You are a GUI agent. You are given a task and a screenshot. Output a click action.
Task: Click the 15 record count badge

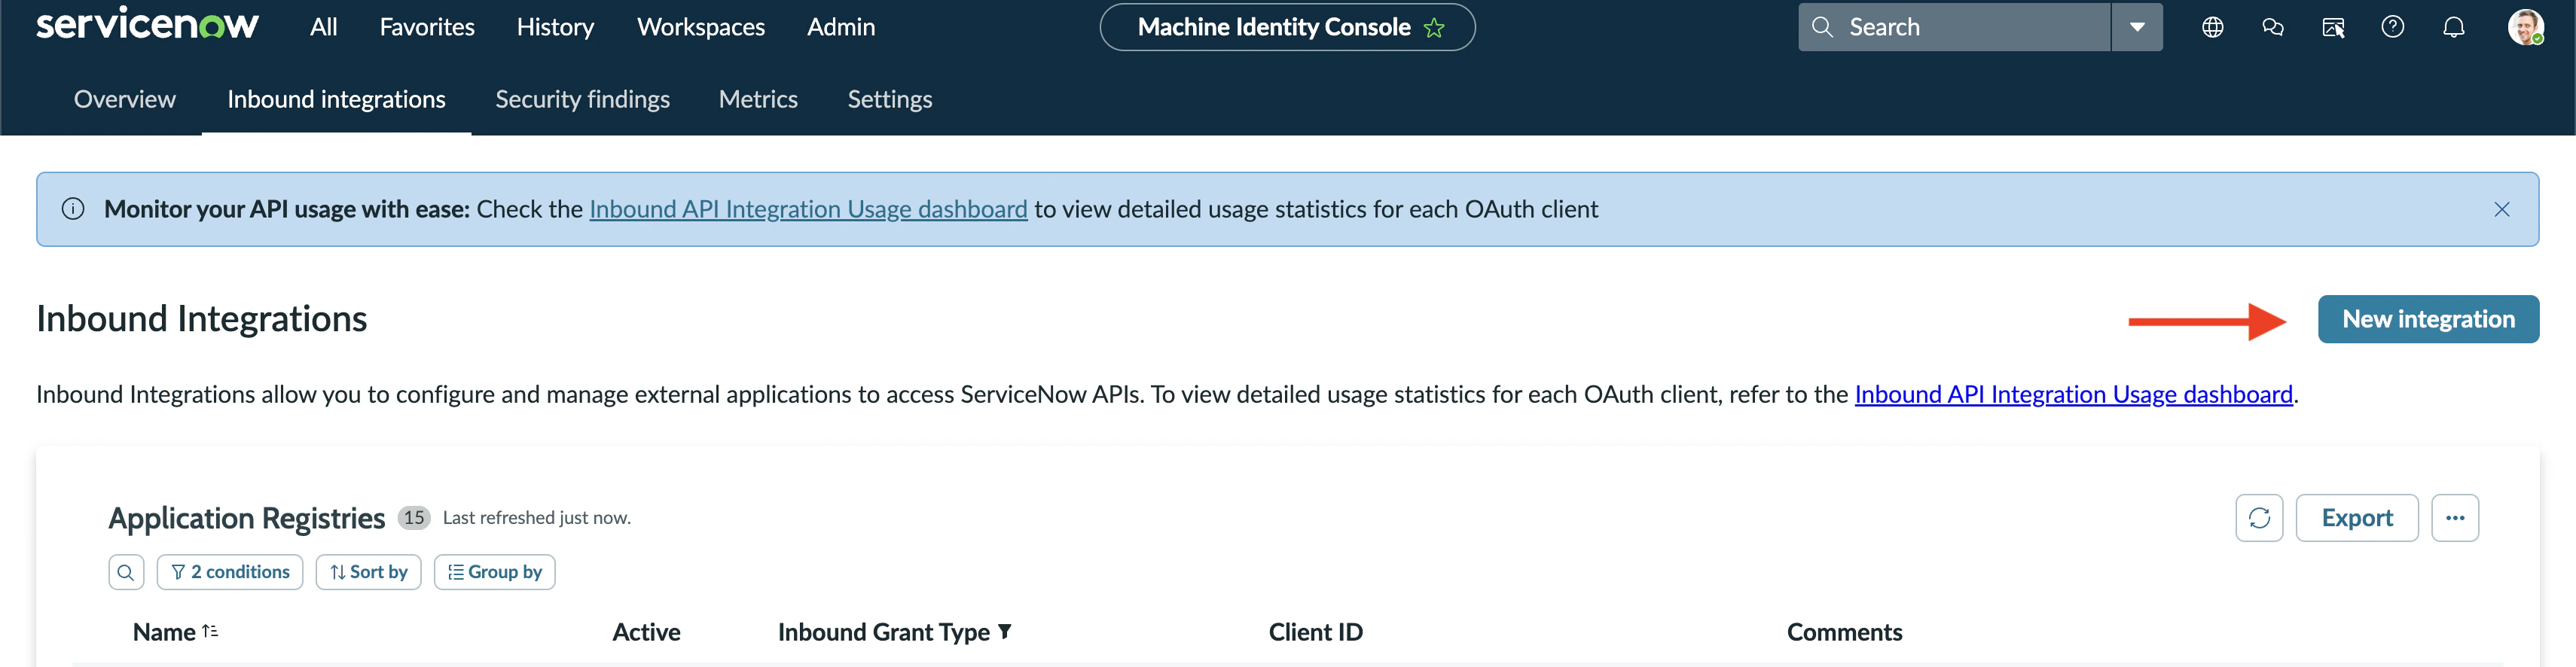(414, 518)
